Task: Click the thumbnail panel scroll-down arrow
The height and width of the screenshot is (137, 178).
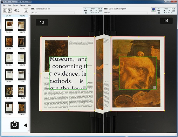Action: click(29, 132)
